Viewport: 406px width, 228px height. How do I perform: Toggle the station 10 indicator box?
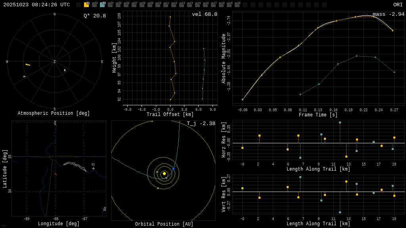pyautogui.click(x=158, y=5)
